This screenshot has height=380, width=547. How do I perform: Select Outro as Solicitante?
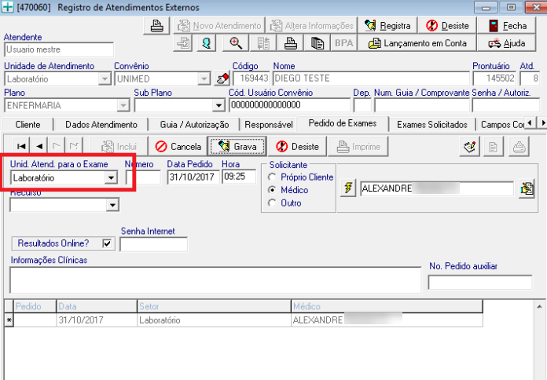tap(272, 203)
